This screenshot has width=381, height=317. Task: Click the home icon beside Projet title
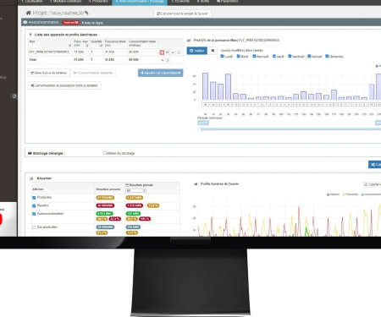pos(28,13)
